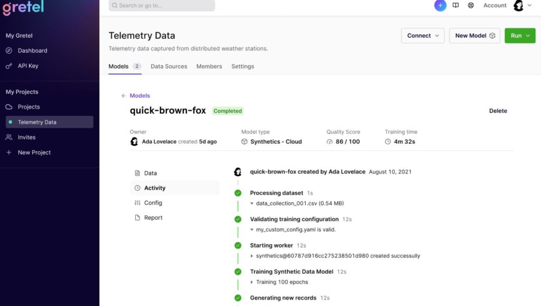
Task: Click the model type cube icon
Action: click(244, 142)
